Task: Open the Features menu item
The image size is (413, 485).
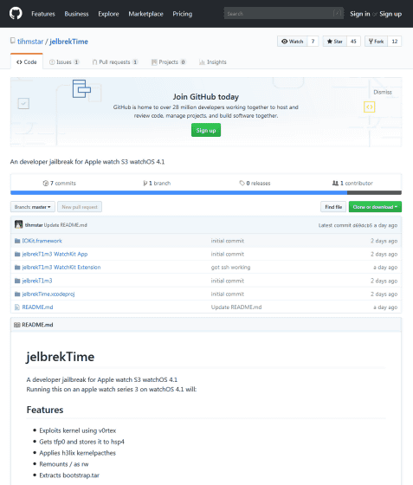Action: tap(43, 14)
